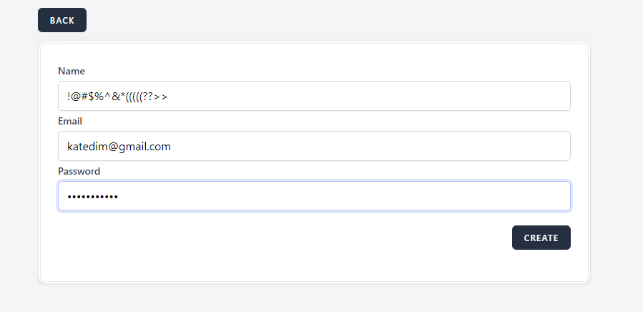Viewport: 643px width, 312px height.
Task: Click the Name field label
Action: [x=72, y=72]
